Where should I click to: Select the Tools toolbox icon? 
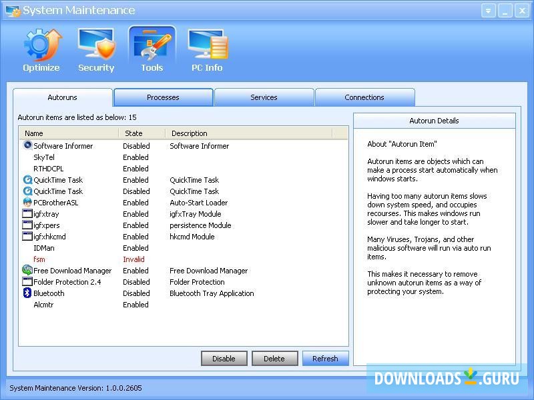(152, 45)
